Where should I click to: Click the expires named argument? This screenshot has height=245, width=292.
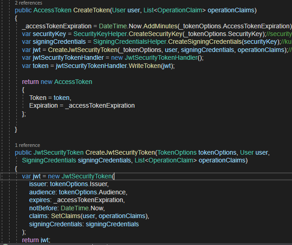tap(40, 200)
